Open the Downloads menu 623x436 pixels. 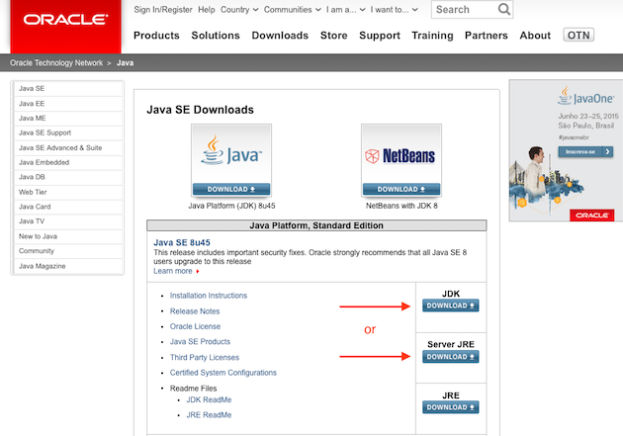tap(280, 36)
